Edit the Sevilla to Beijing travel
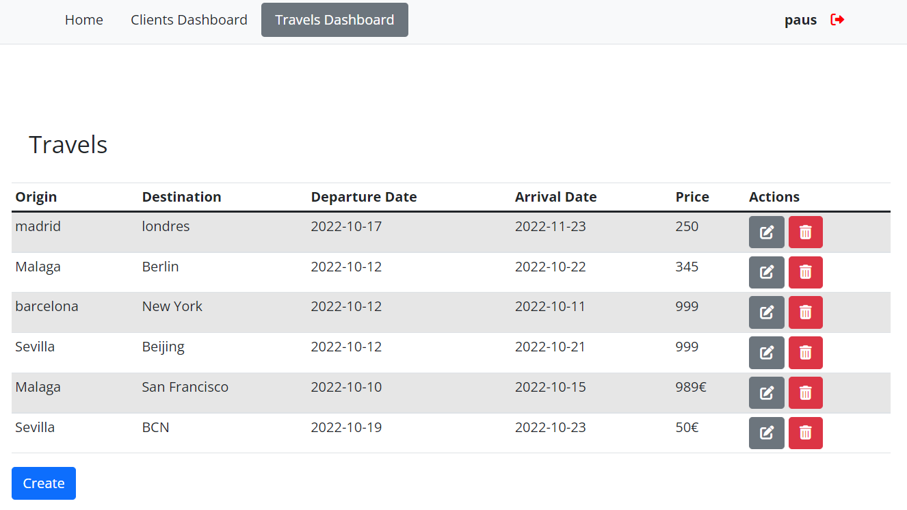 766,353
